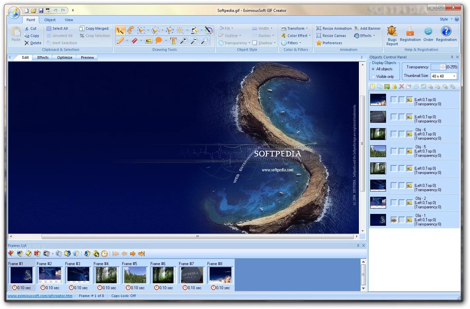470x309 pixels.
Task: Click Select All button
Action: pyautogui.click(x=57, y=28)
